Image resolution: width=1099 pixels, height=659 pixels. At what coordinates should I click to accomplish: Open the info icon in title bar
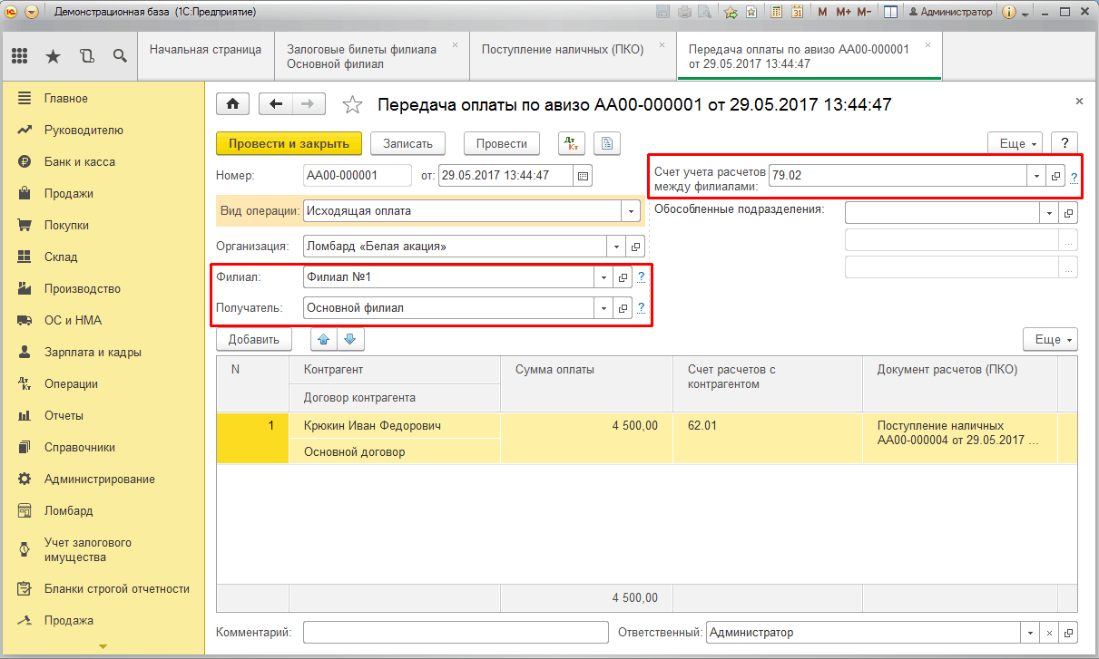coord(1009,12)
